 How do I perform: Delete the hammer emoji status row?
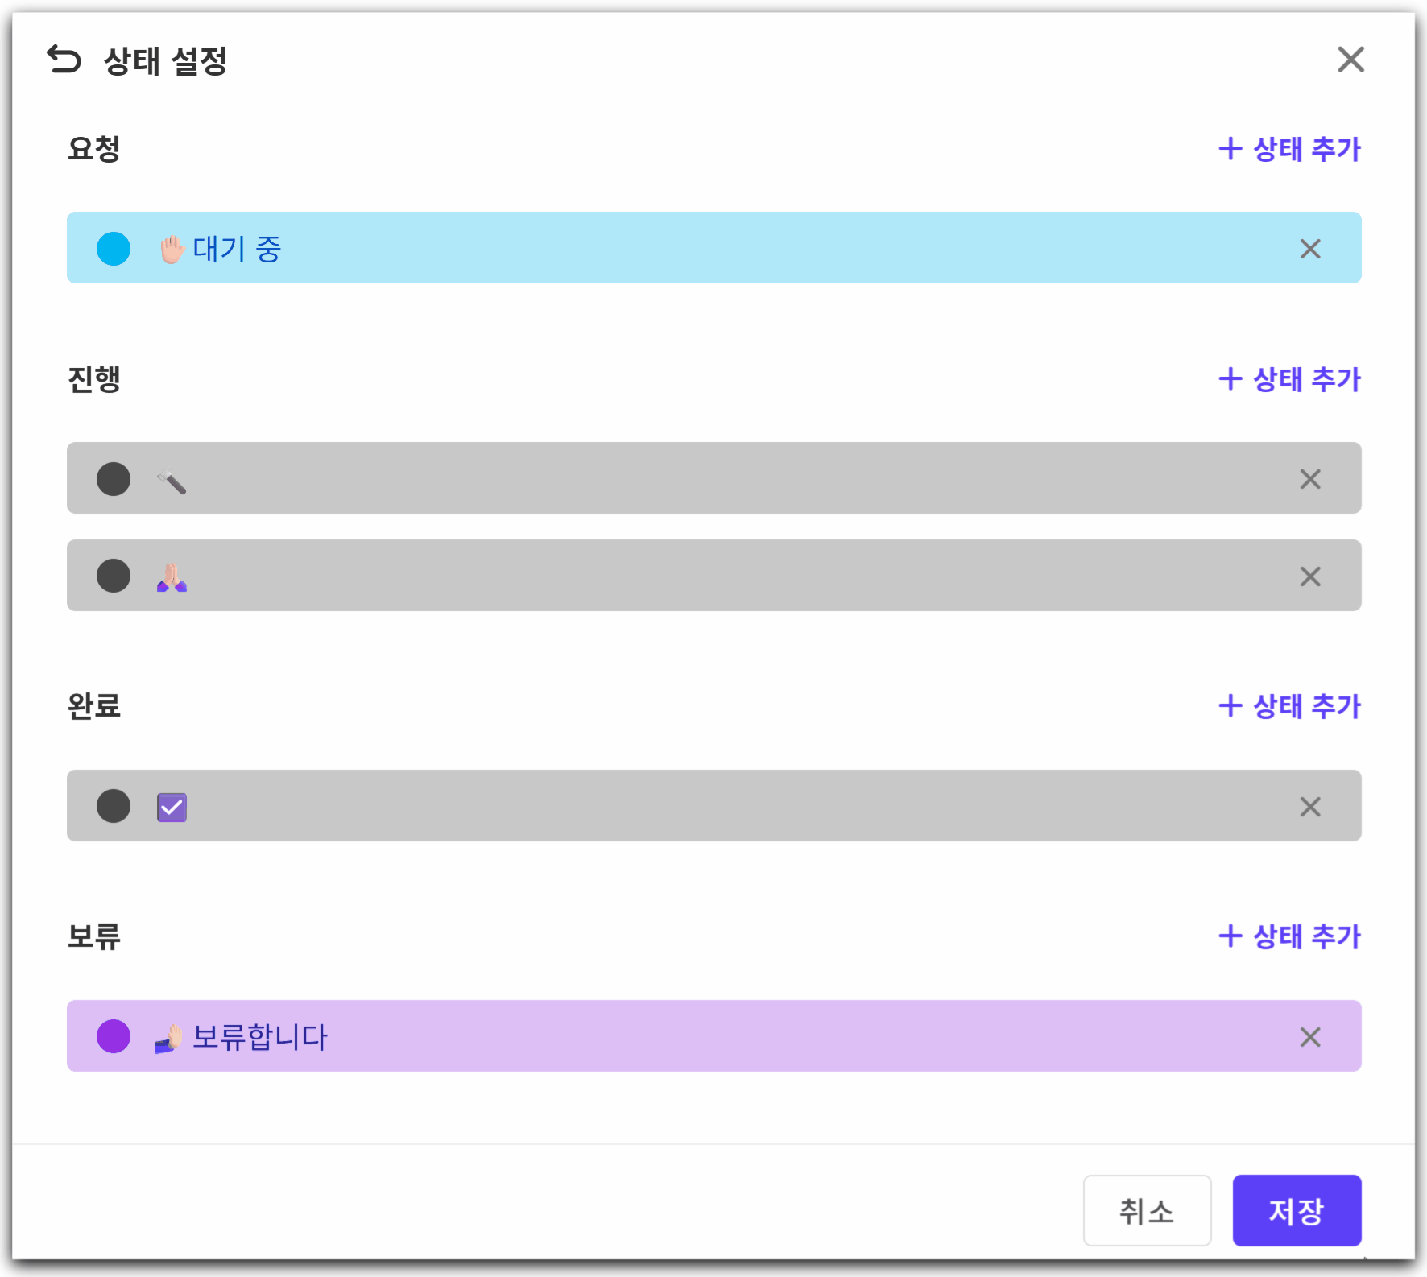tap(1310, 479)
